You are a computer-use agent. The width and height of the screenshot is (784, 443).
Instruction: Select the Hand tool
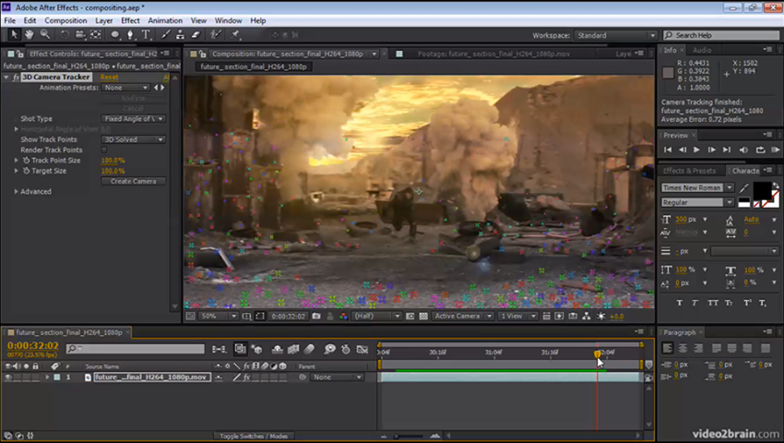pyautogui.click(x=30, y=34)
